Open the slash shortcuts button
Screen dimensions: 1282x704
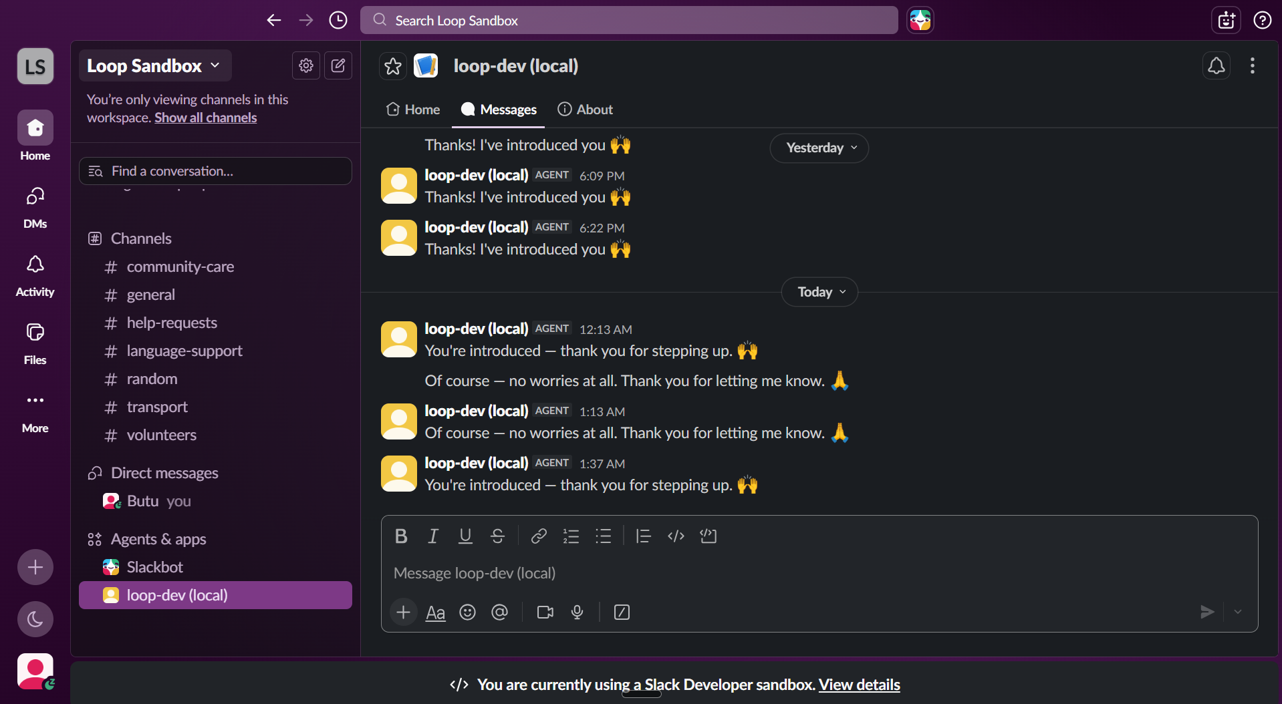click(x=622, y=612)
